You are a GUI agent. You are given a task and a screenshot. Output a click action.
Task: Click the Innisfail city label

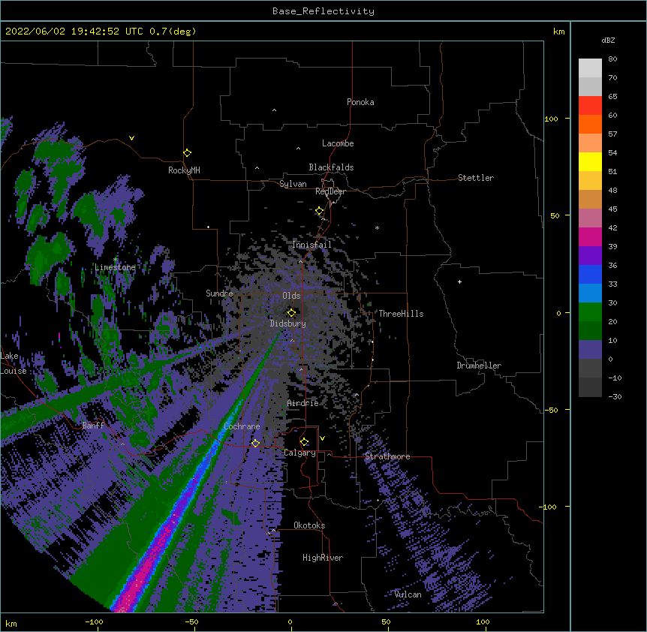[x=311, y=245]
